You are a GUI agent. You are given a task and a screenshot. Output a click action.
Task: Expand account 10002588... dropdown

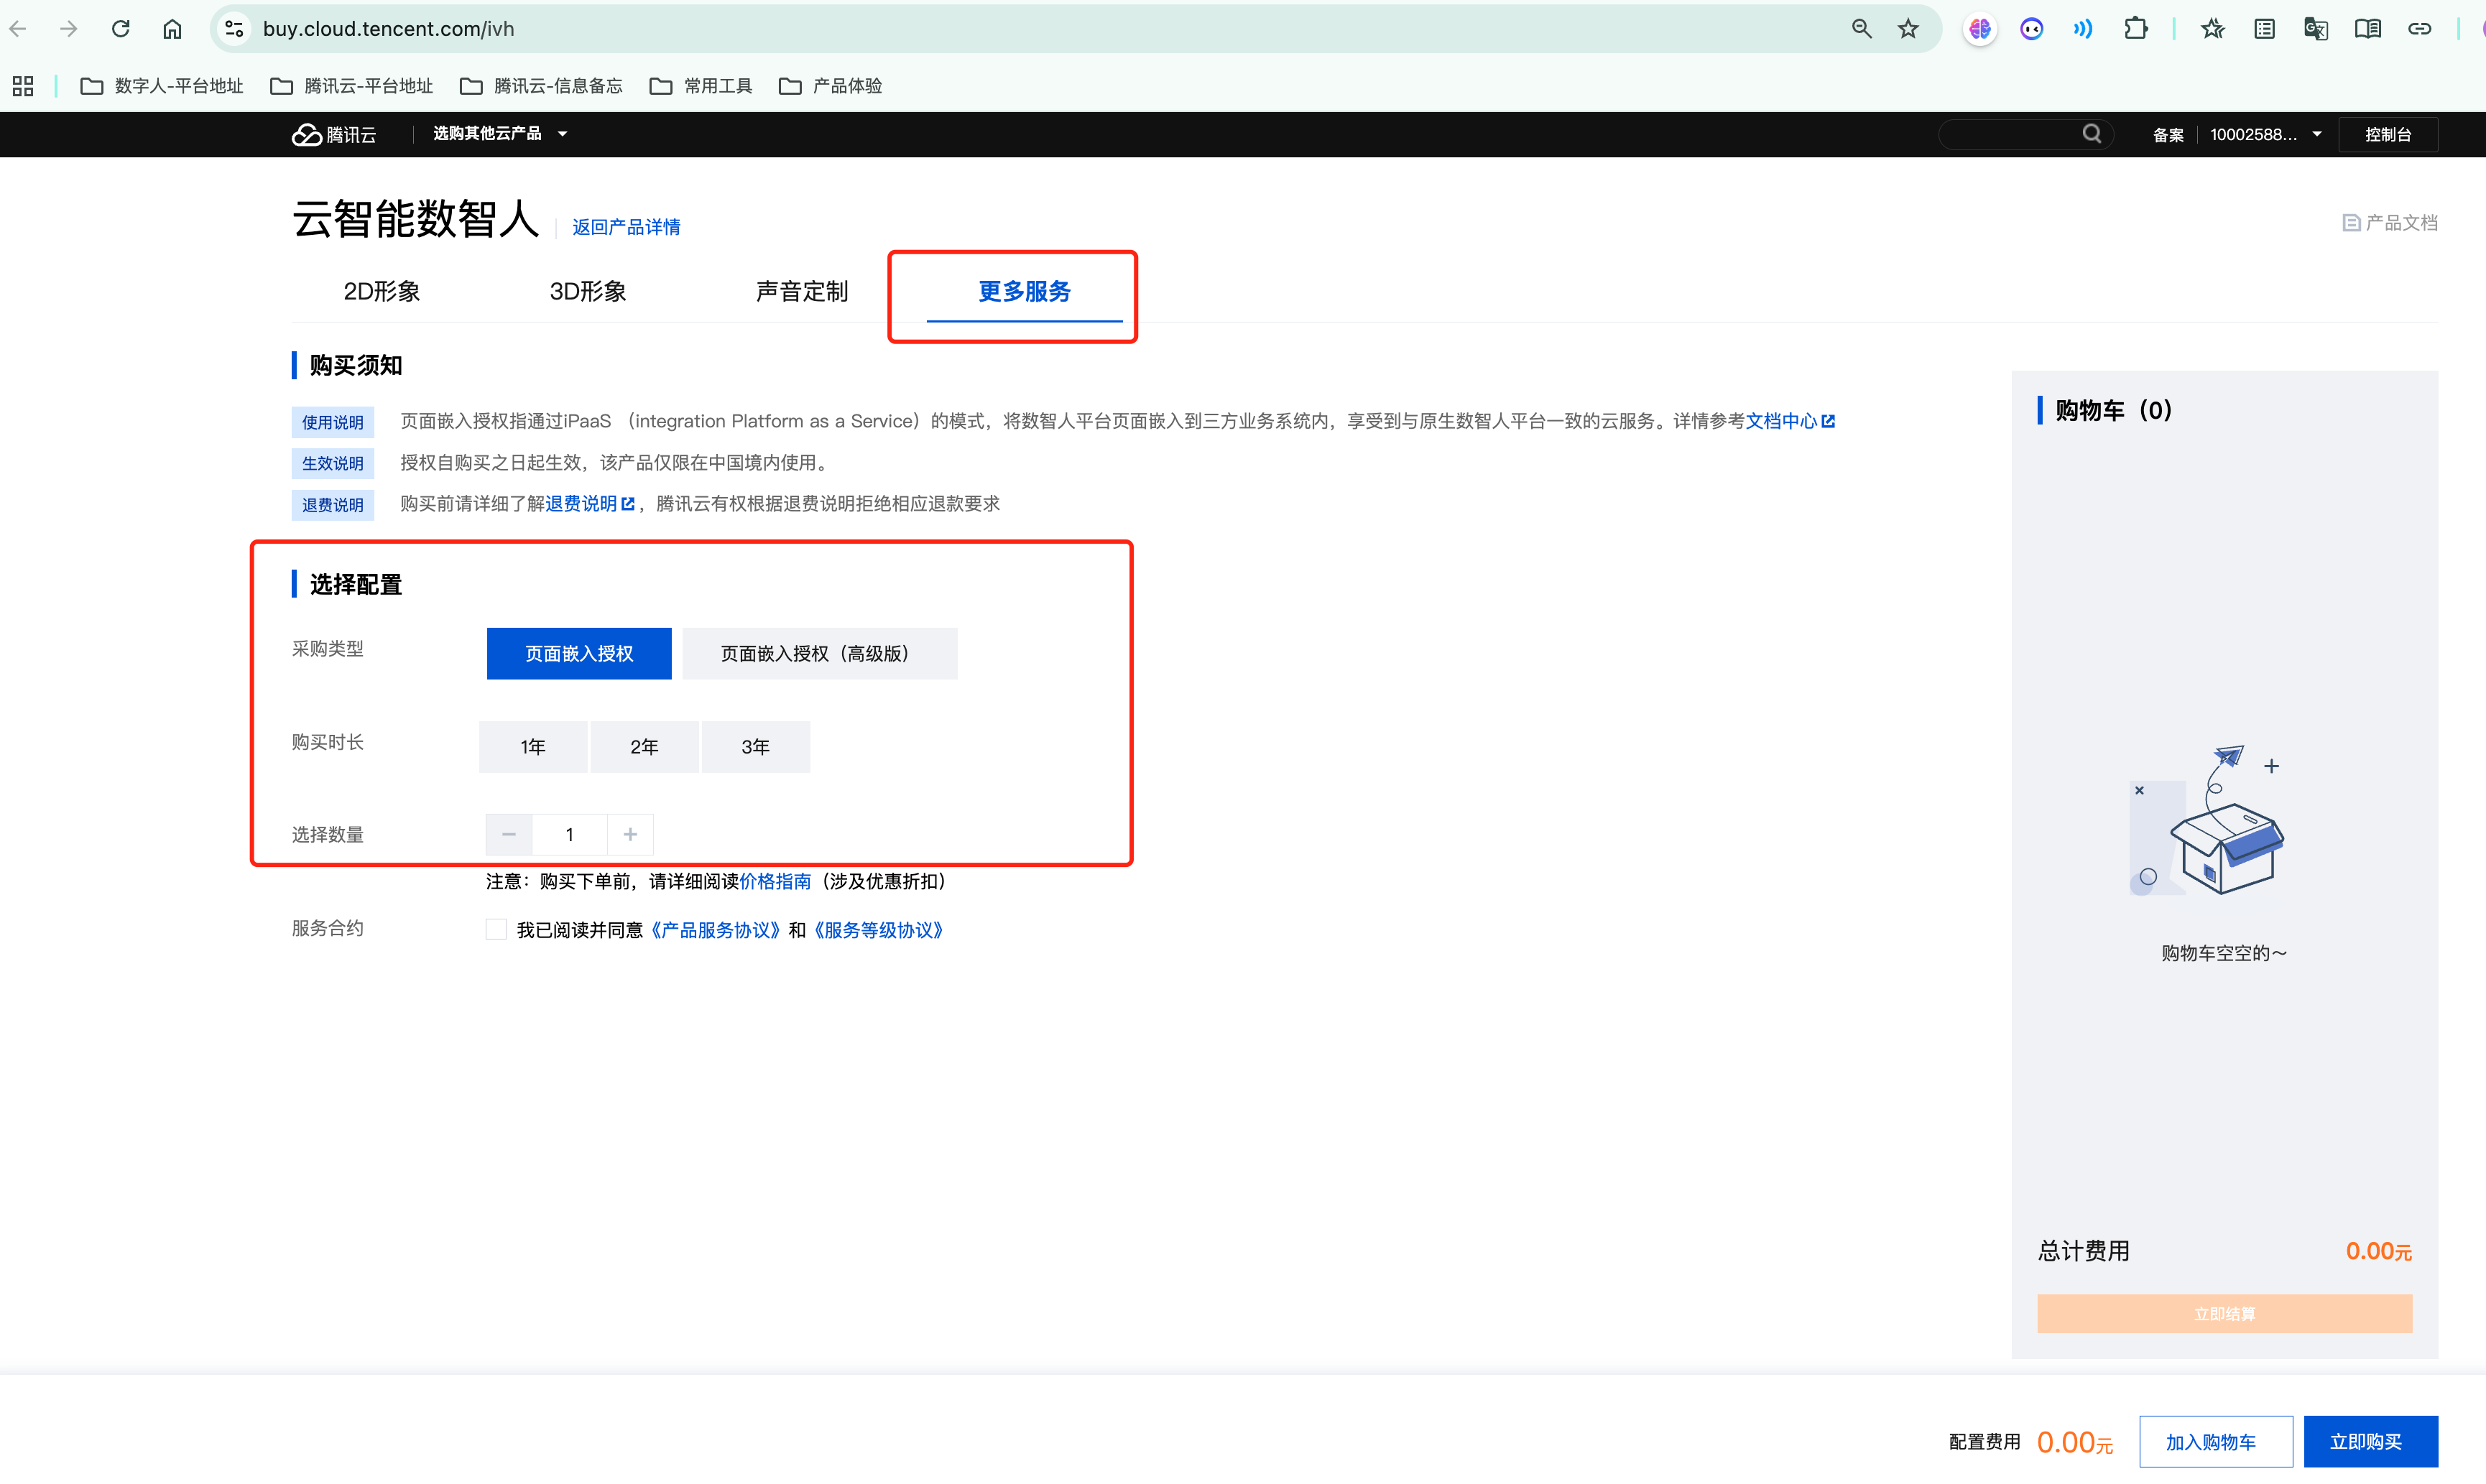2265,134
